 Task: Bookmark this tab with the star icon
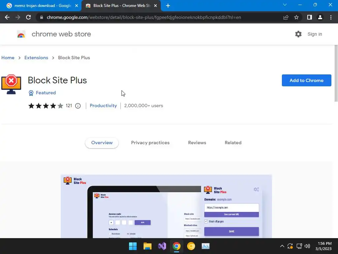[296, 17]
